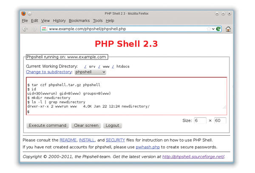
Task: Open the View menu
Action: click(x=45, y=21)
